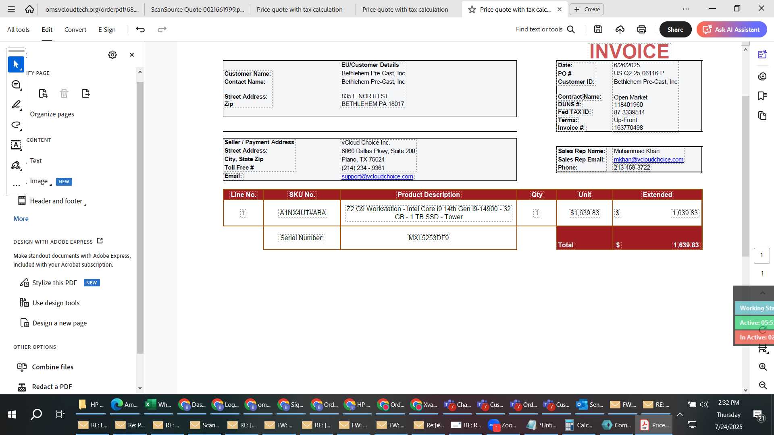Pick the highlighter pen tool
The height and width of the screenshot is (435, 774).
click(16, 105)
